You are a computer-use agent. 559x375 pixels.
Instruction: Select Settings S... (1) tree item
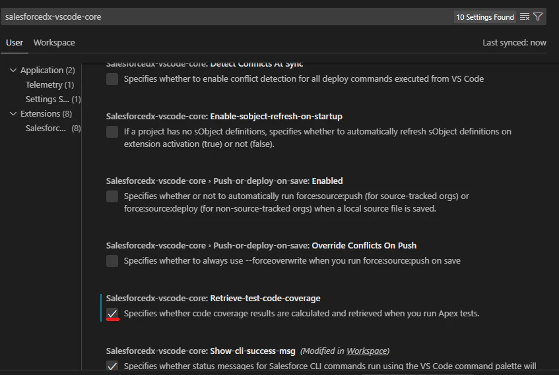tap(53, 100)
